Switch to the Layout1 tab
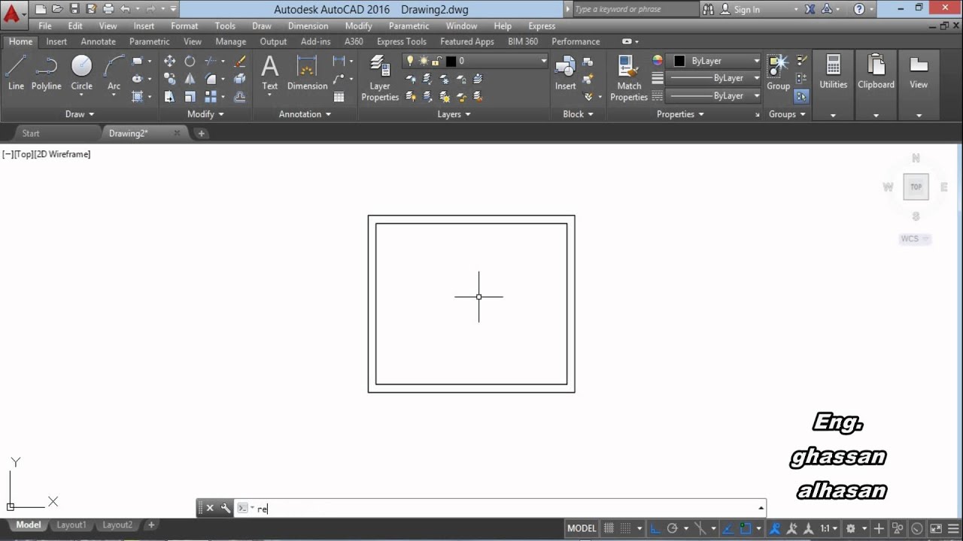This screenshot has width=963, height=541. point(71,525)
